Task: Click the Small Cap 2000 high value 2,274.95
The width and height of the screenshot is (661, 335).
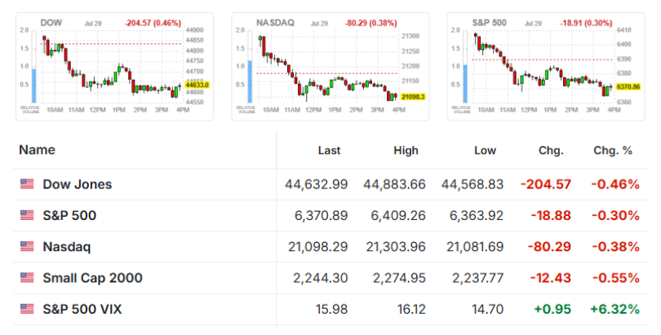Action: [399, 278]
